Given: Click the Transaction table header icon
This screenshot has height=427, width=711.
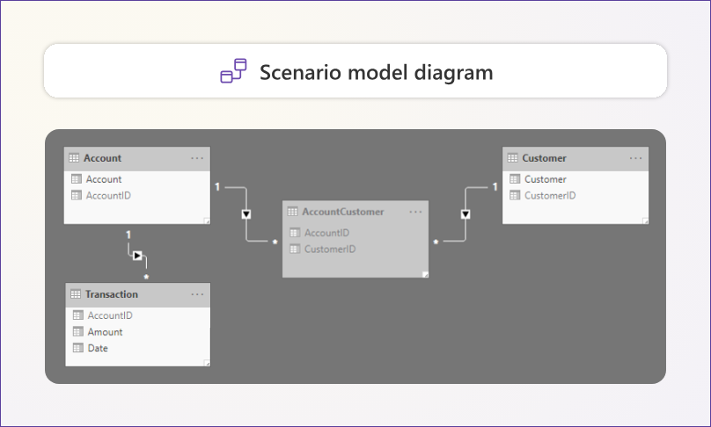Looking at the screenshot, I should click(76, 293).
